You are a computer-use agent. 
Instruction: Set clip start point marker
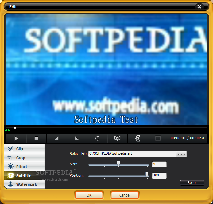point(57,139)
